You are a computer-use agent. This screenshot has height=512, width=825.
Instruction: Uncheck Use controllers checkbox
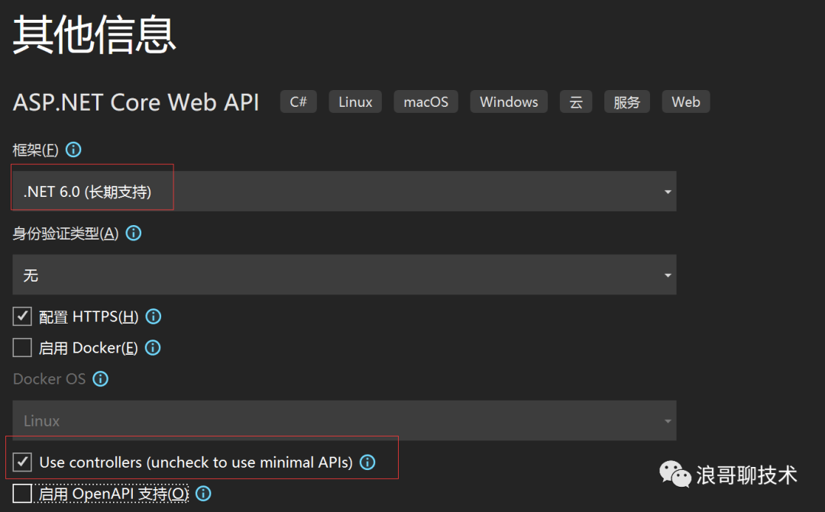[x=22, y=462]
